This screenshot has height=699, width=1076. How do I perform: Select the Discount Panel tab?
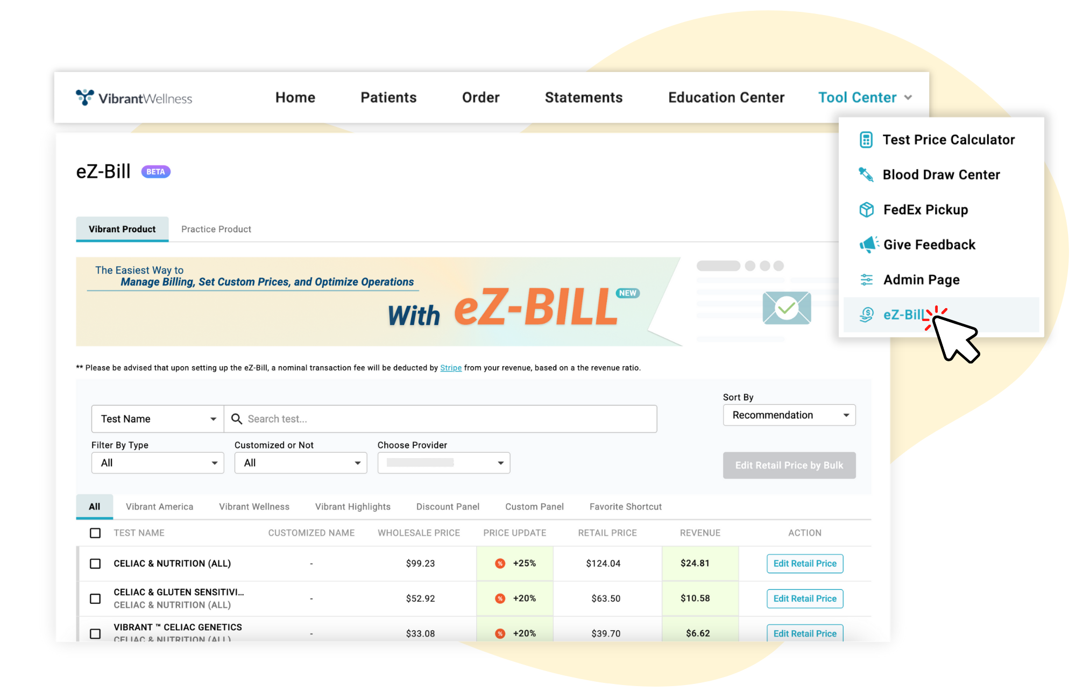coord(448,507)
